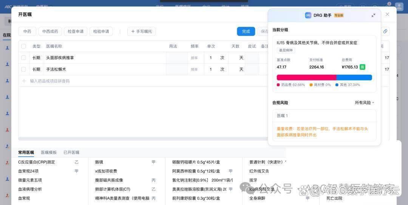Check the 头面部疾病推拿 order row
408x205 pixels.
[23, 58]
